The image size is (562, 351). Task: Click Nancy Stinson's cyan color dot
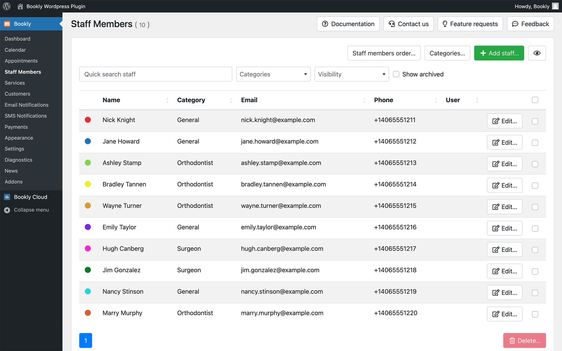pos(88,291)
